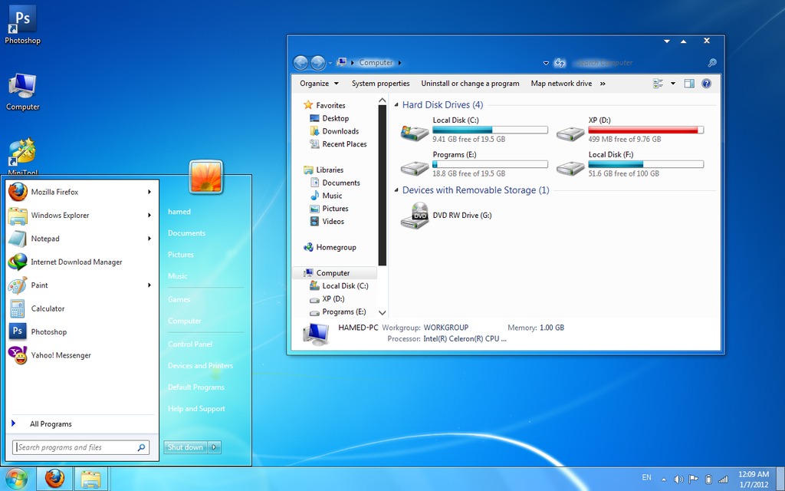Select the Local Disk (C:) drive
The image size is (785, 491).
pyautogui.click(x=474, y=130)
